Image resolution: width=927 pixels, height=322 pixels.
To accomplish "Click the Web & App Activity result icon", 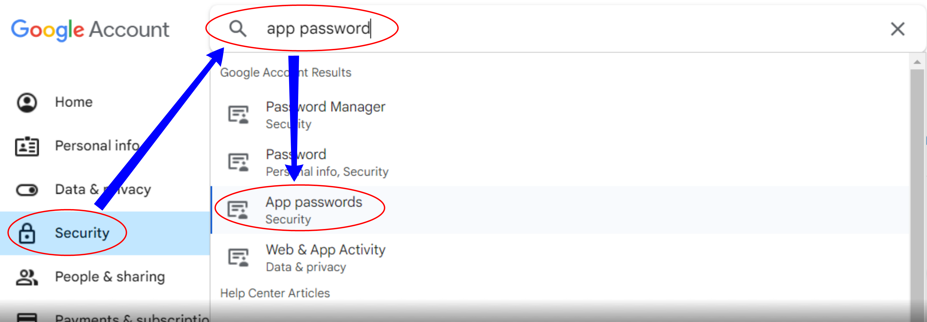I will click(239, 257).
